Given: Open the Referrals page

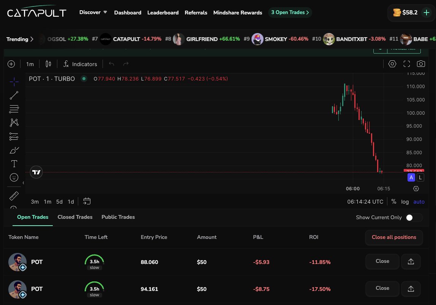Looking at the screenshot, I should [196, 13].
